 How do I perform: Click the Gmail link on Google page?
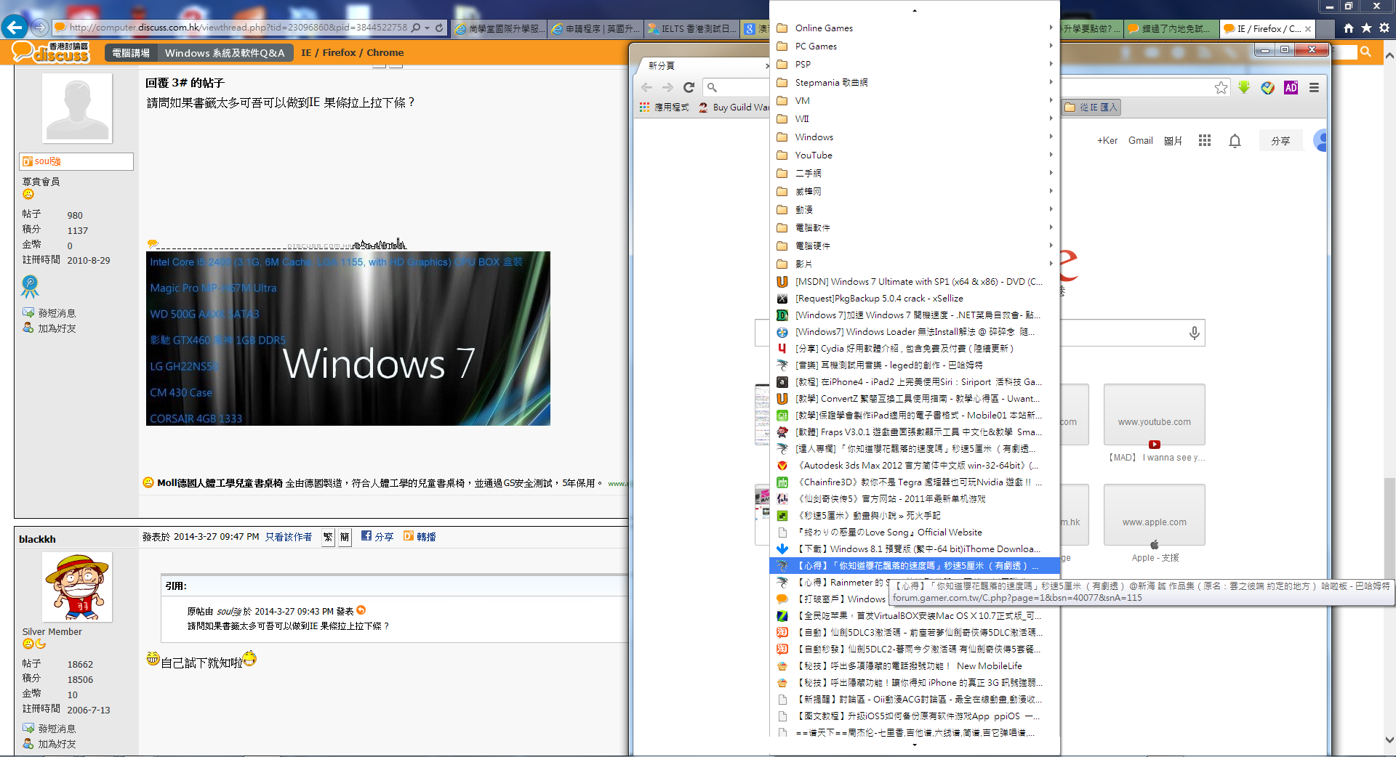point(1140,140)
